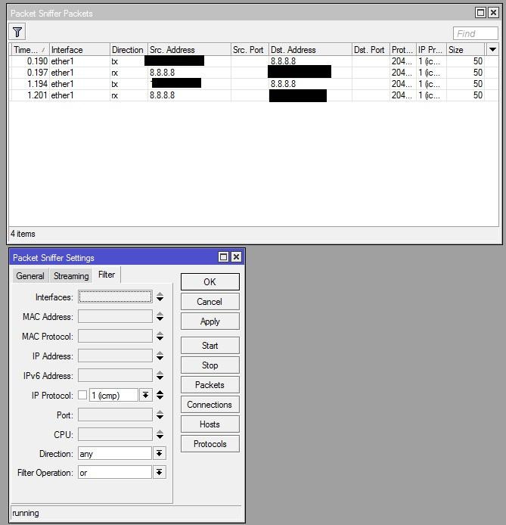Sort by the Dst. Port column header
506x525 pixels.
[371, 50]
